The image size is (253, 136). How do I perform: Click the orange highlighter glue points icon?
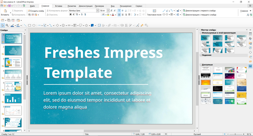click(x=142, y=25)
